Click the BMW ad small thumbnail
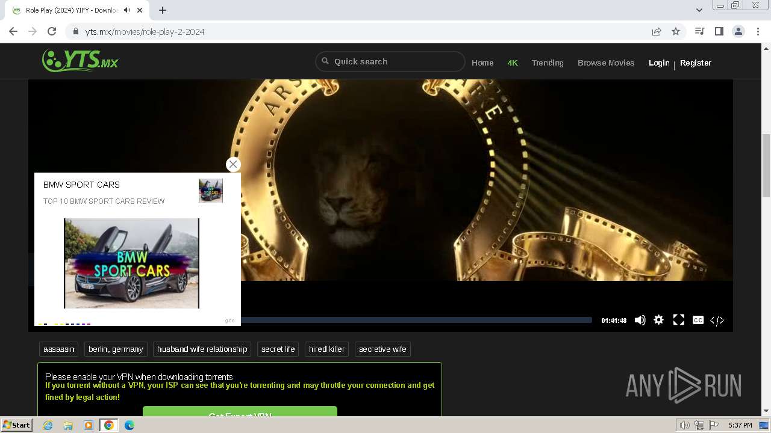This screenshot has height=433, width=771. point(211,191)
